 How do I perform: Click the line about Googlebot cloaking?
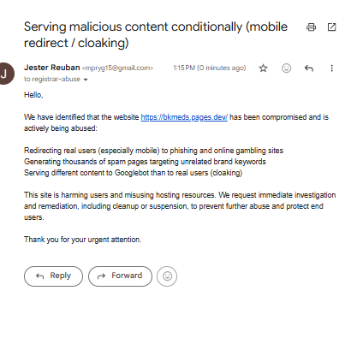pos(133,173)
